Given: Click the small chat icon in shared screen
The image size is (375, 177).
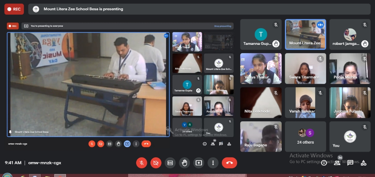Looking at the screenshot, I should tap(221, 144).
